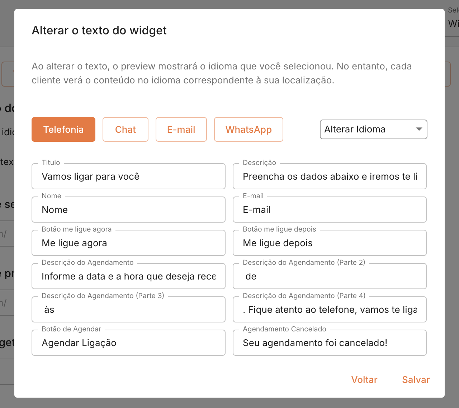This screenshot has width=459, height=408.
Task: Focus the Agendamento Cancelado field
Action: (330, 343)
